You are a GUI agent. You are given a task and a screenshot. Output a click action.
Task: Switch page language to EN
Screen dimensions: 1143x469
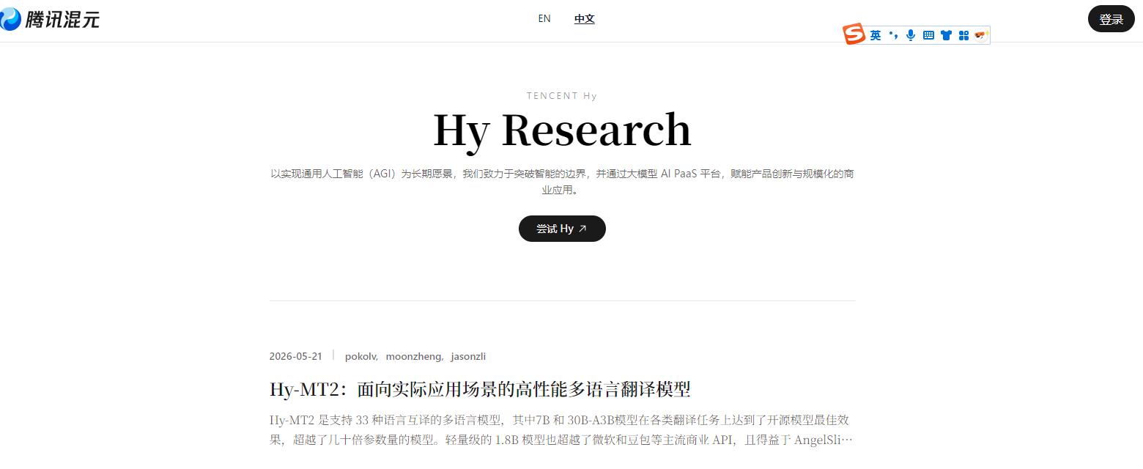tap(544, 18)
